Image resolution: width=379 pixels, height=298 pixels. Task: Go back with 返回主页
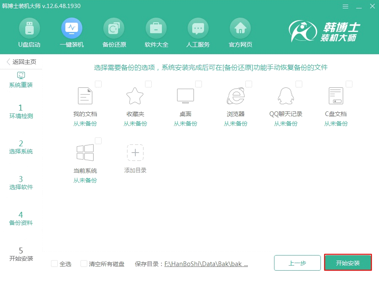point(22,61)
